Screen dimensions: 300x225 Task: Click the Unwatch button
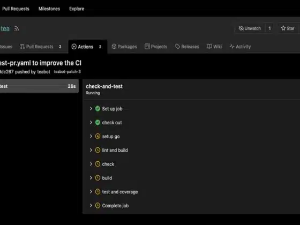[x=250, y=28]
